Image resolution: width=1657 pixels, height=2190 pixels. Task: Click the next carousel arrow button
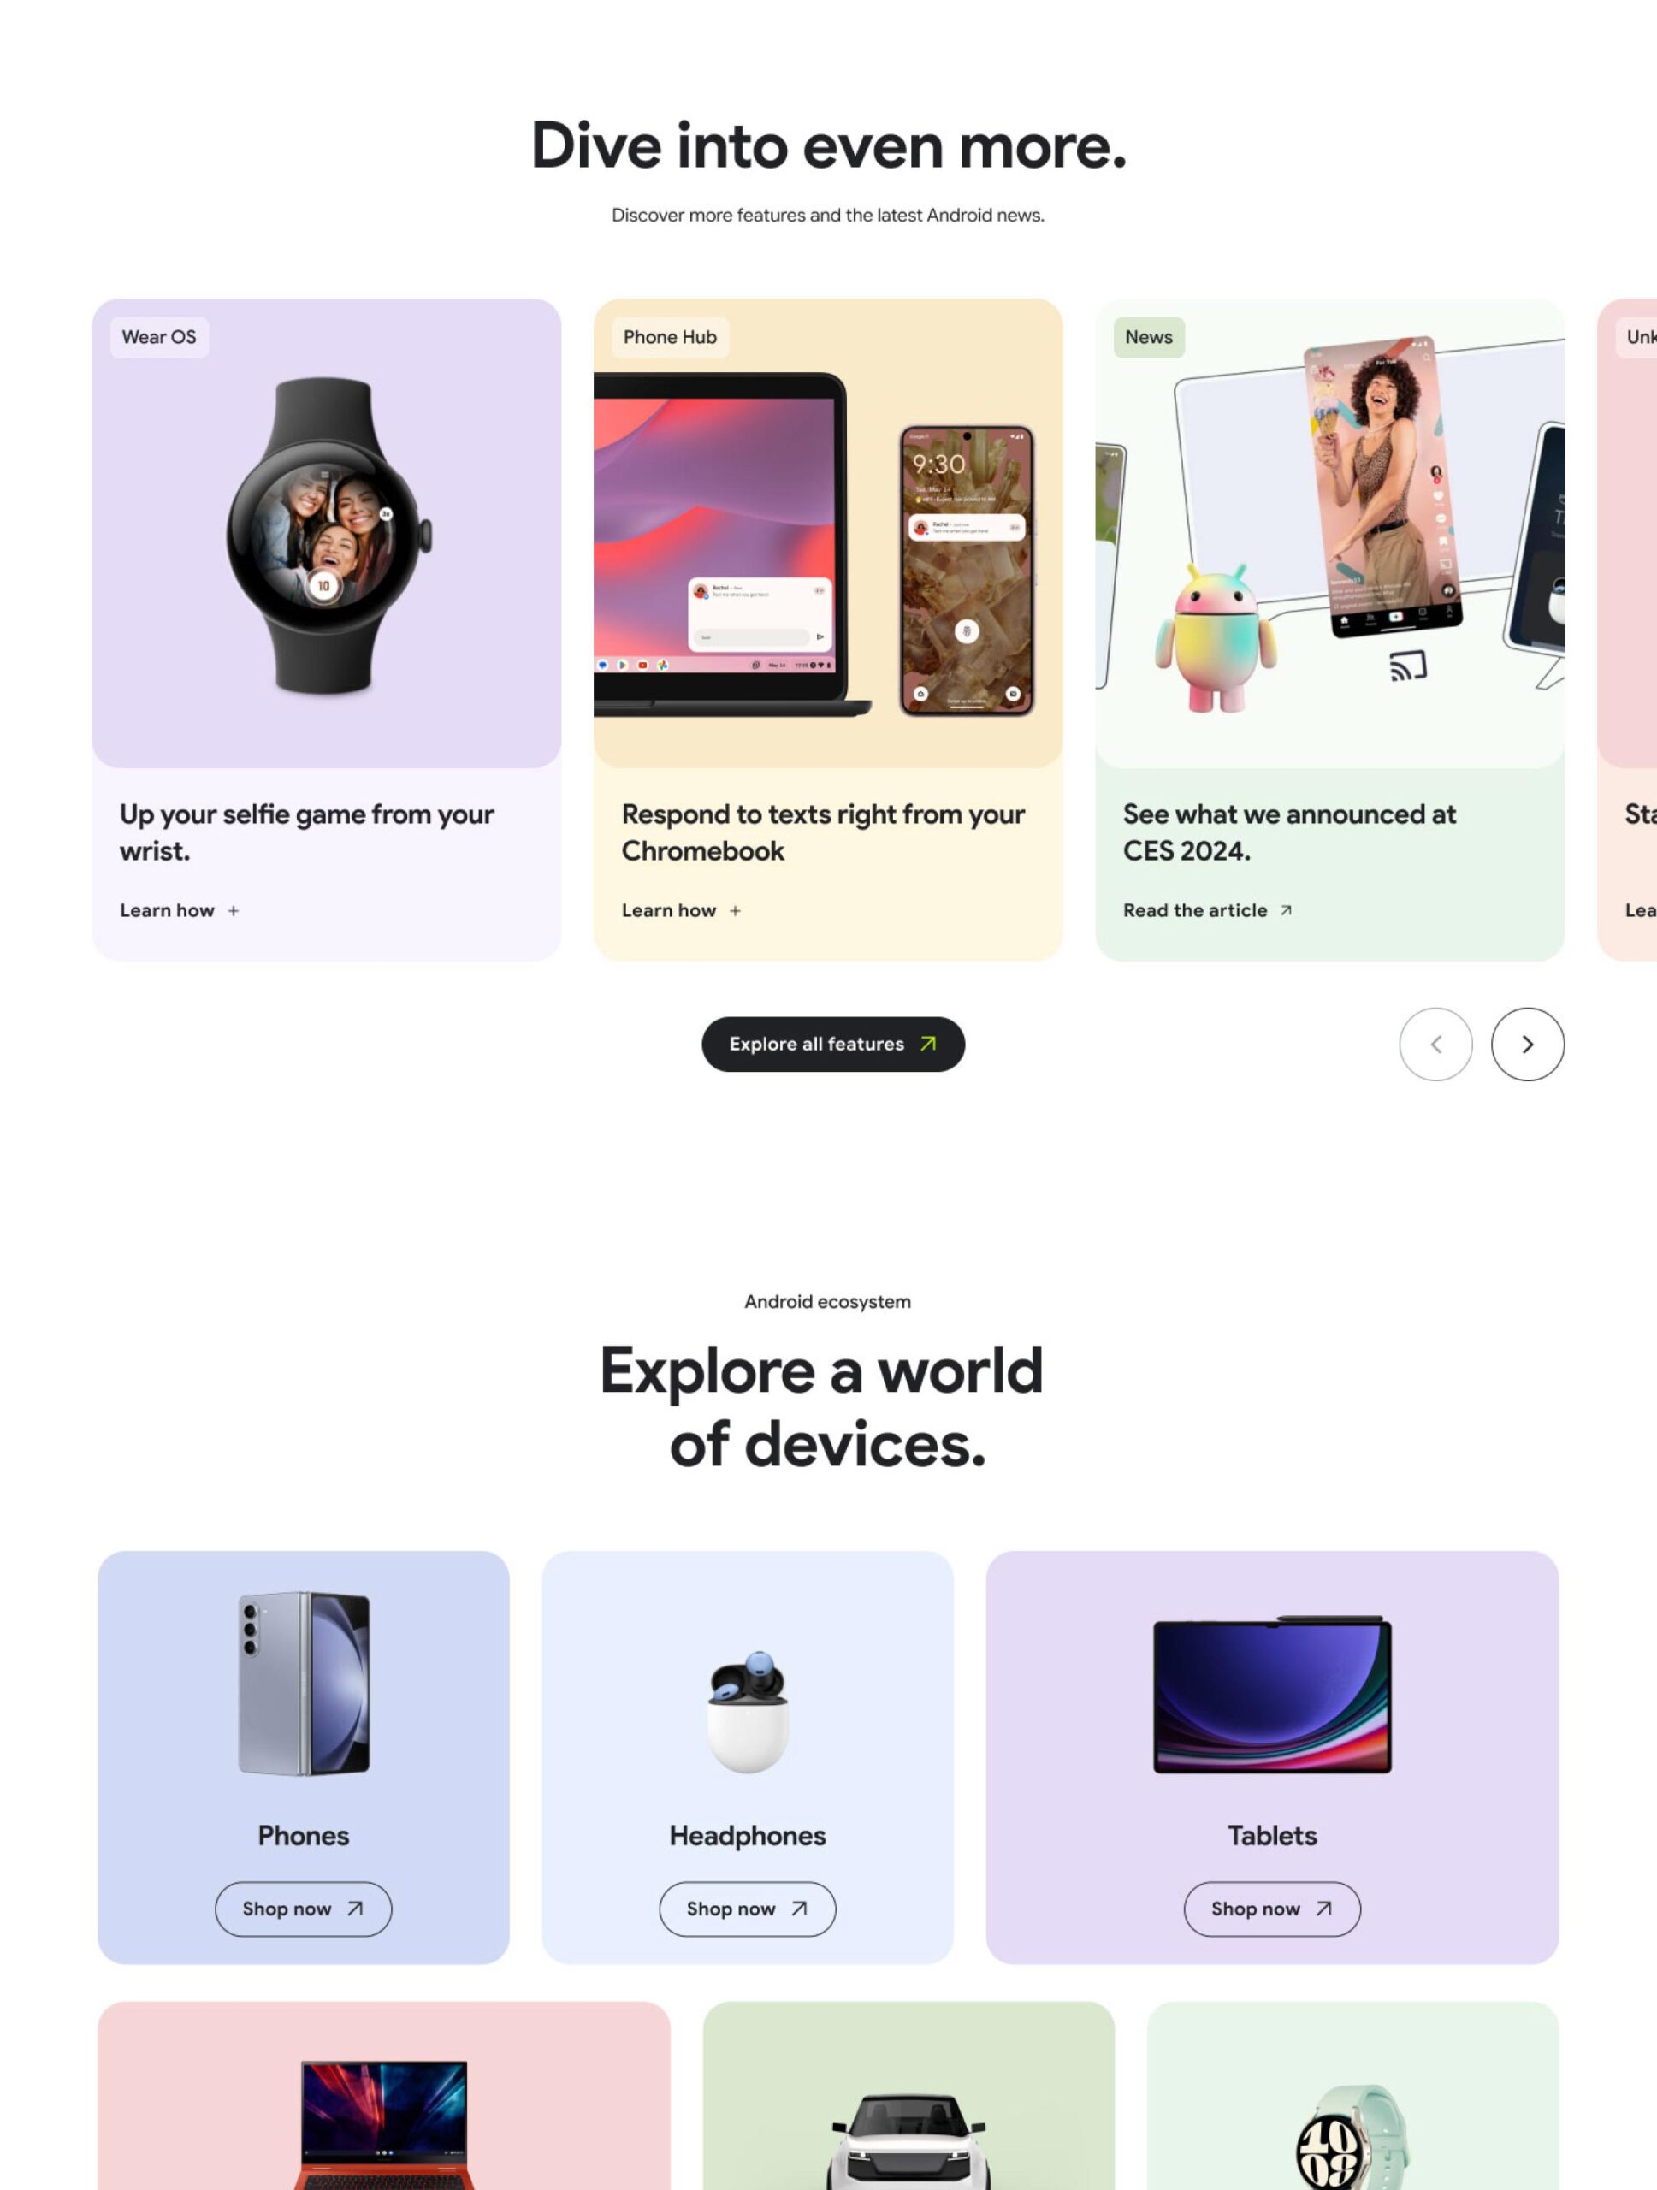pyautogui.click(x=1527, y=1044)
